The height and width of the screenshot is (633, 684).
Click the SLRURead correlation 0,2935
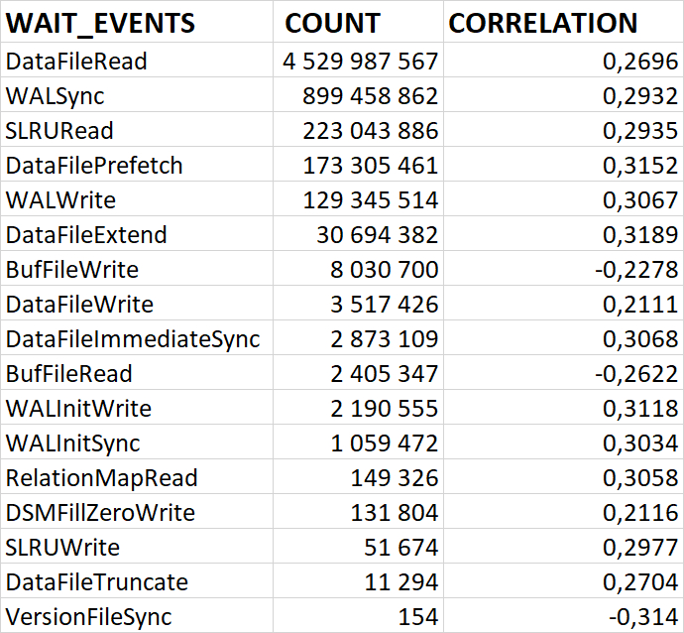click(x=640, y=131)
